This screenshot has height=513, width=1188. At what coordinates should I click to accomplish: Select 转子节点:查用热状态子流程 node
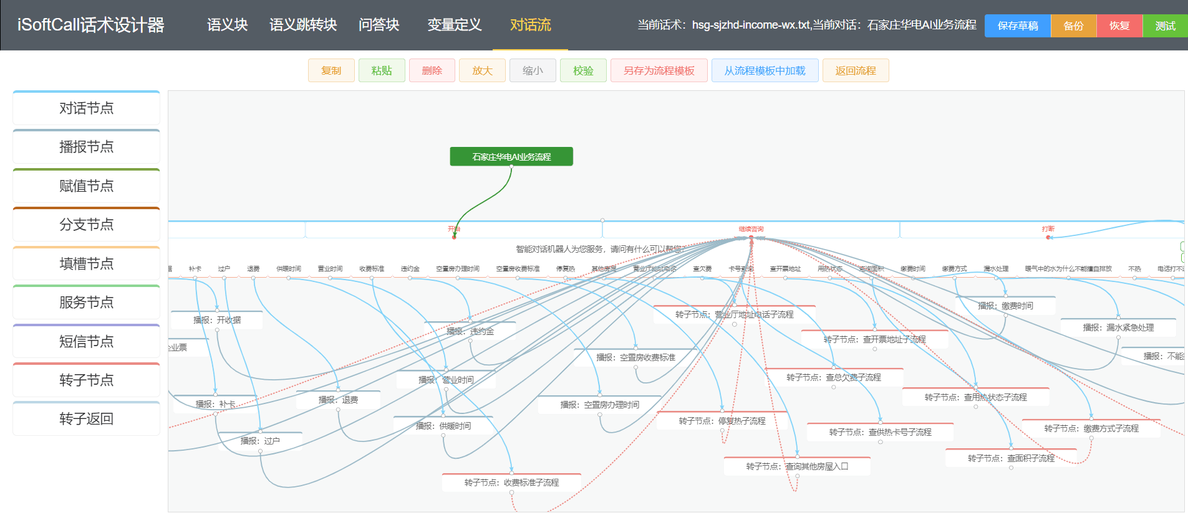click(x=975, y=397)
